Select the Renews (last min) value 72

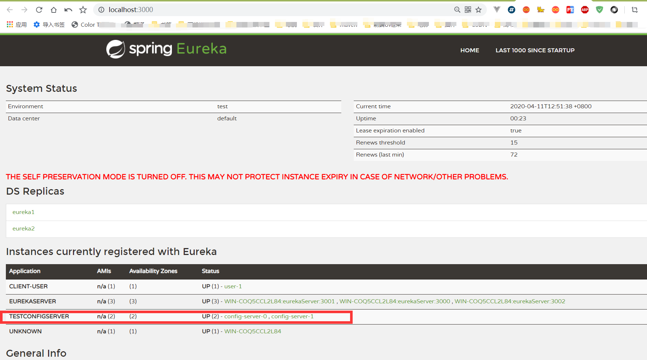tap(514, 155)
